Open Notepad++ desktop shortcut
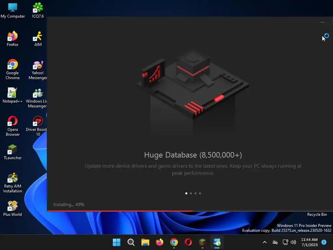The image size is (333, 250). coord(13,95)
